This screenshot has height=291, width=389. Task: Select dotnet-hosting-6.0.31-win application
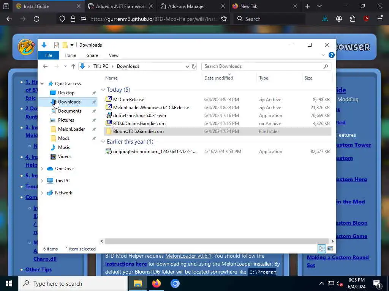[x=139, y=116]
